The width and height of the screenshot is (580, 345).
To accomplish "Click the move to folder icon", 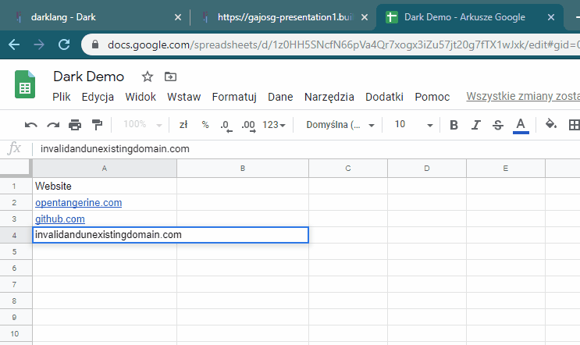I will coord(170,76).
